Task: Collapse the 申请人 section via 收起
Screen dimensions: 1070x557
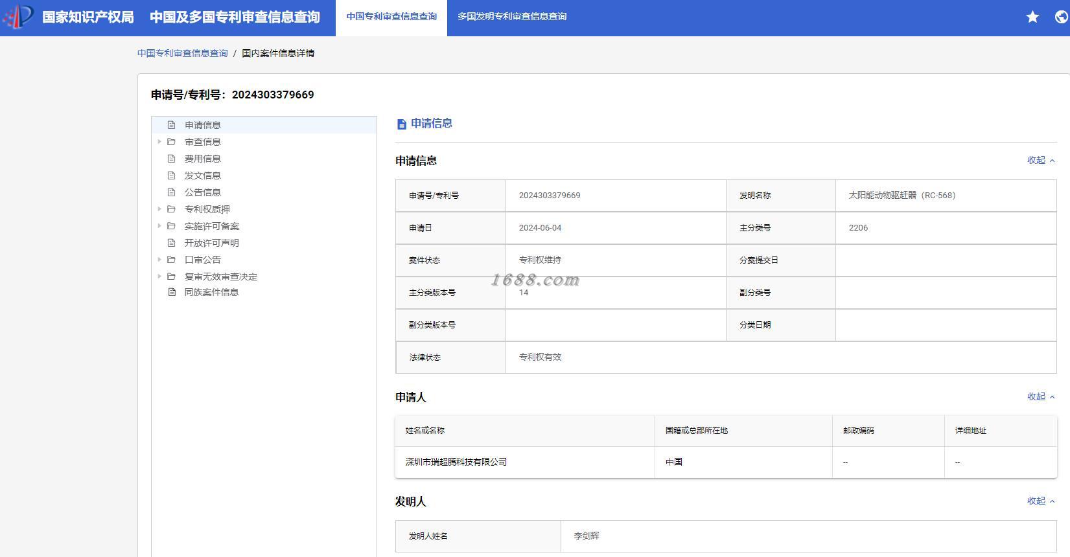Action: 1041,396
